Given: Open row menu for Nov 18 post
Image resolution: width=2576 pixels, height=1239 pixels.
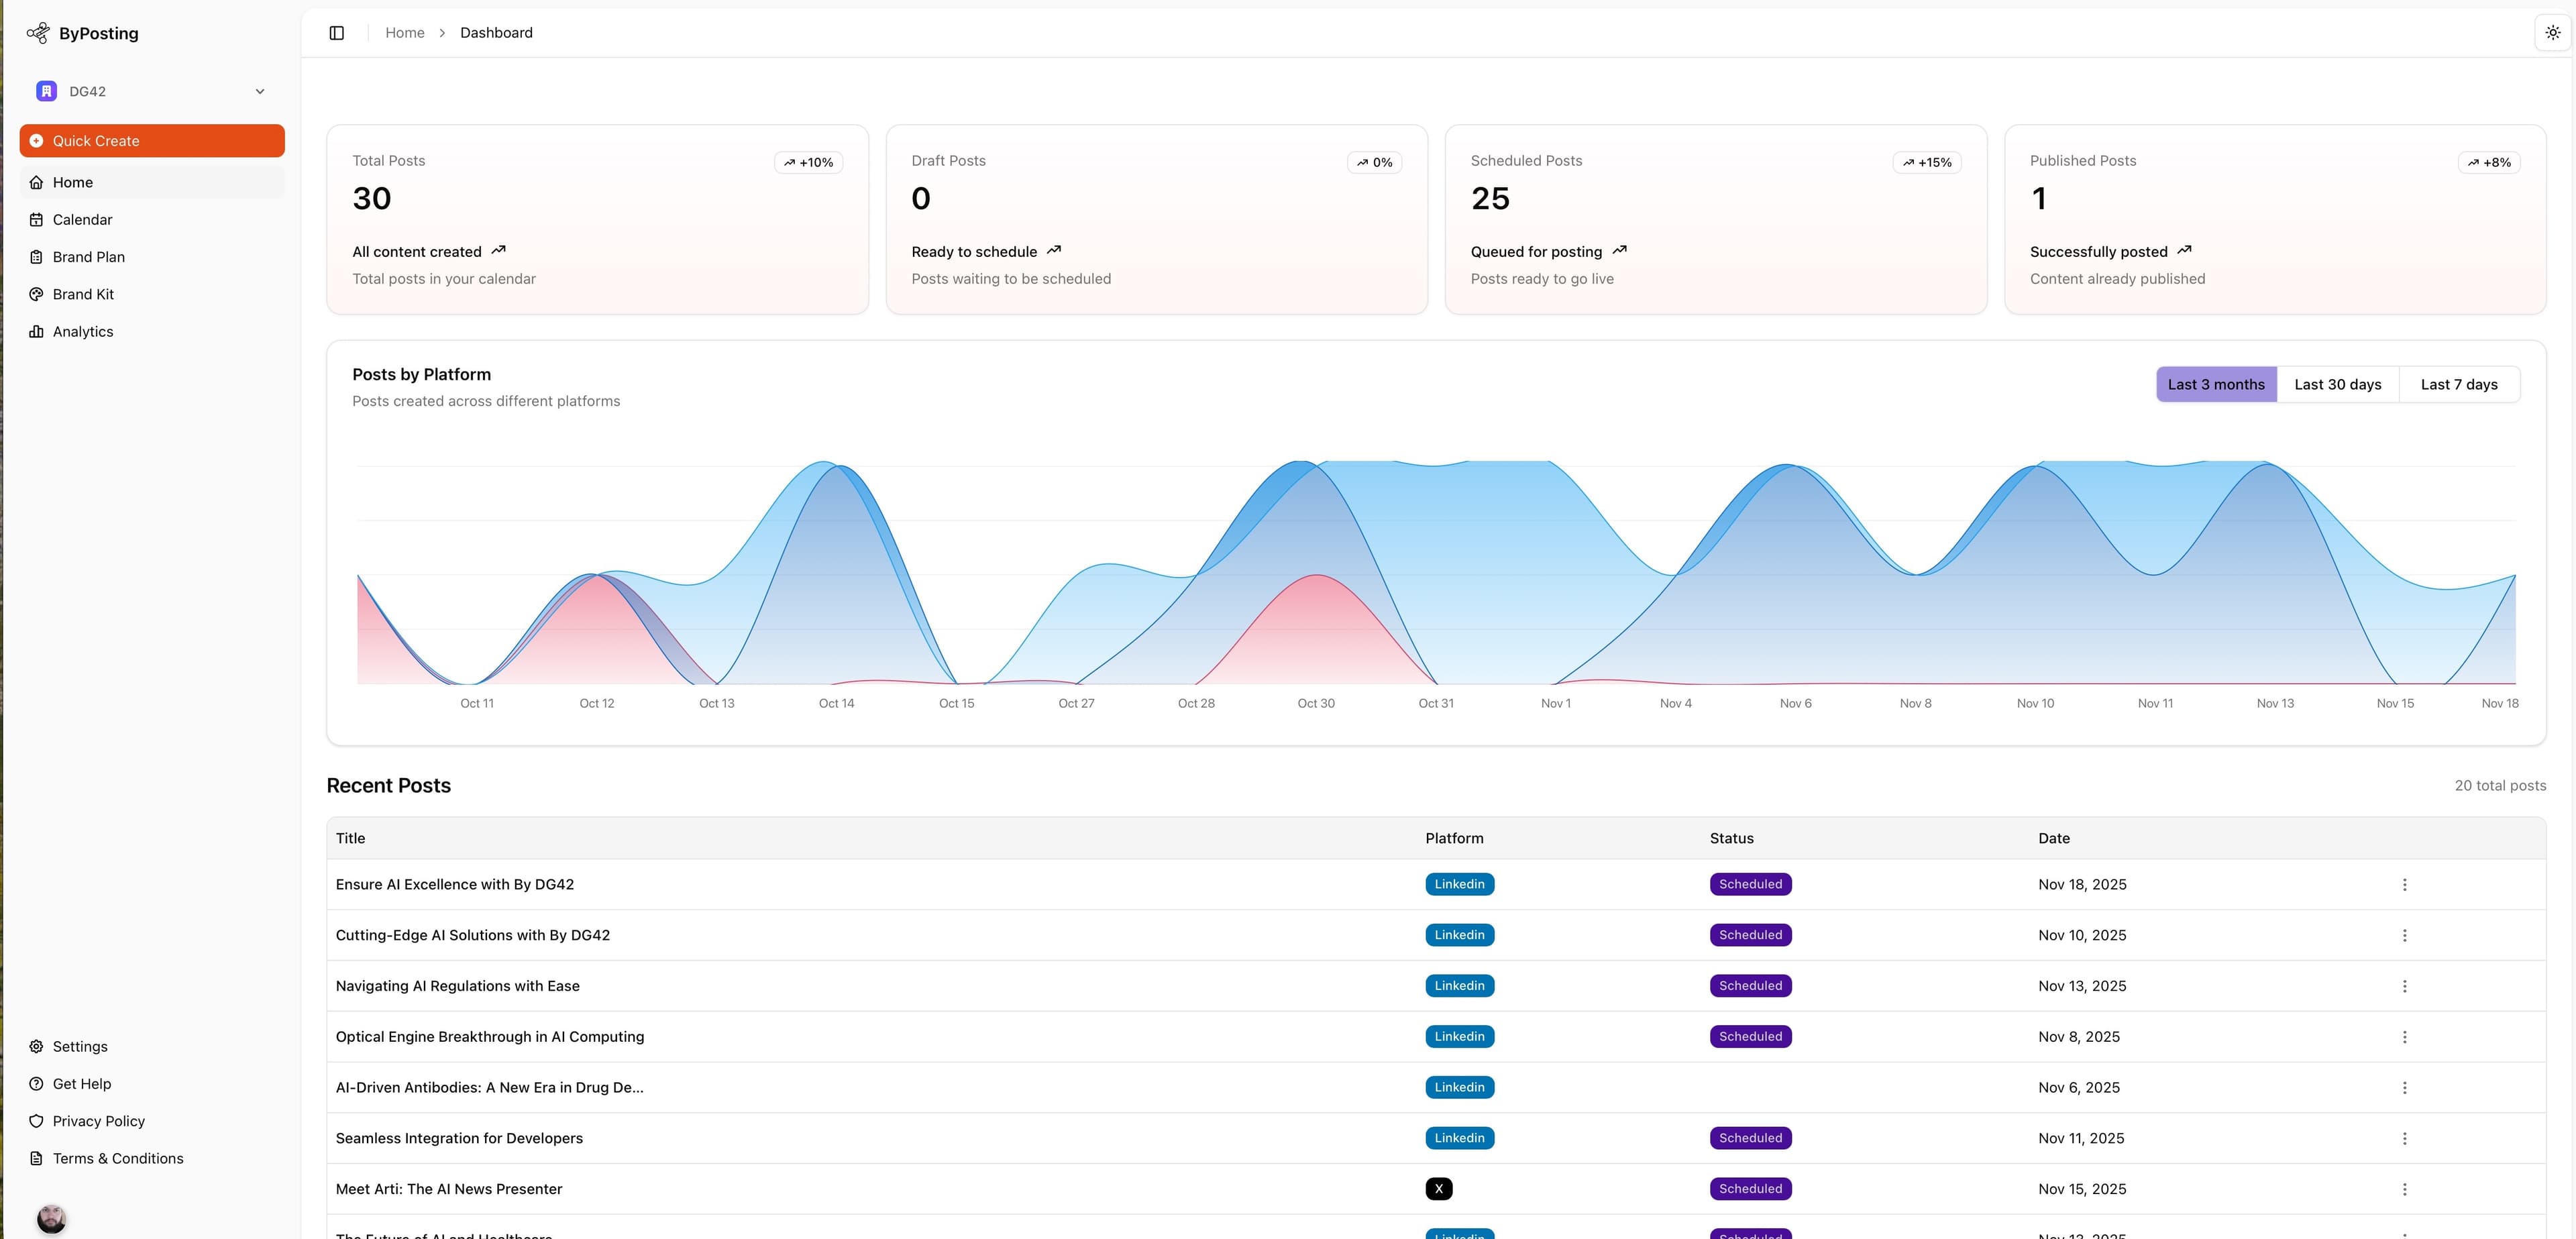Looking at the screenshot, I should 2404,885.
